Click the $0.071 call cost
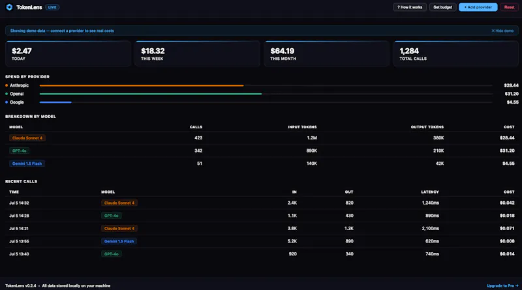Viewport: 522px width, 290px height. (x=507, y=229)
